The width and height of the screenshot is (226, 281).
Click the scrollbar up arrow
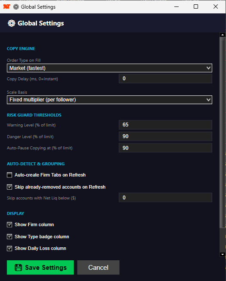point(223,35)
